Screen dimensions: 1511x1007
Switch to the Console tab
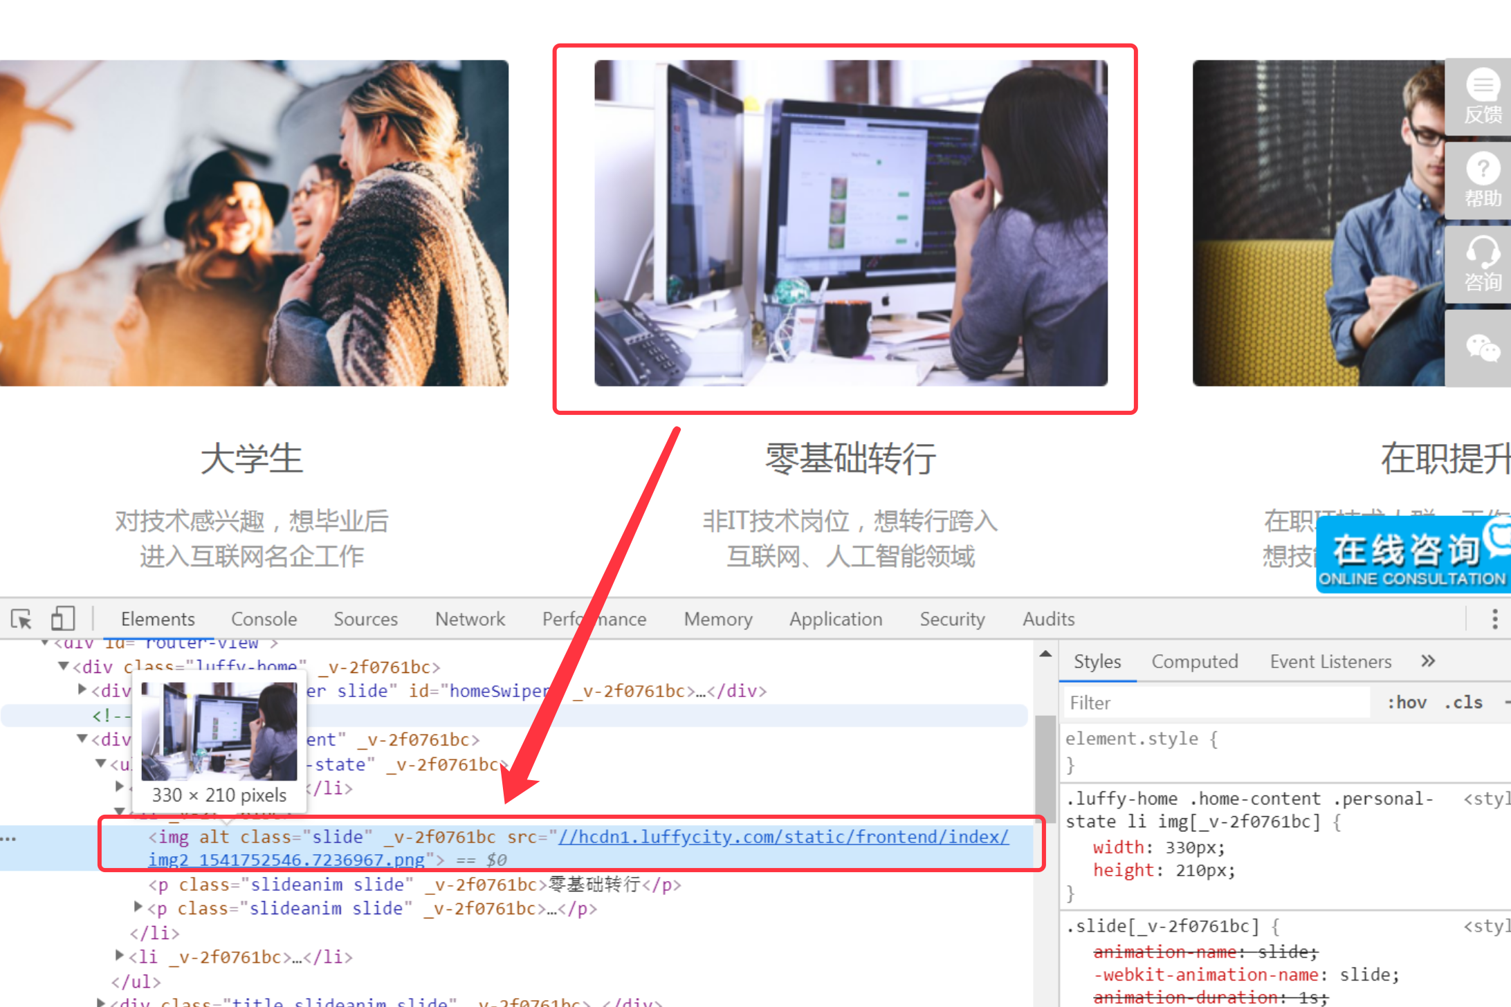point(264,618)
